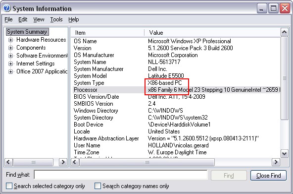Click the value W. Europe Daylight Time
Image resolution: width=293 pixels, height=194 pixels.
177,152
